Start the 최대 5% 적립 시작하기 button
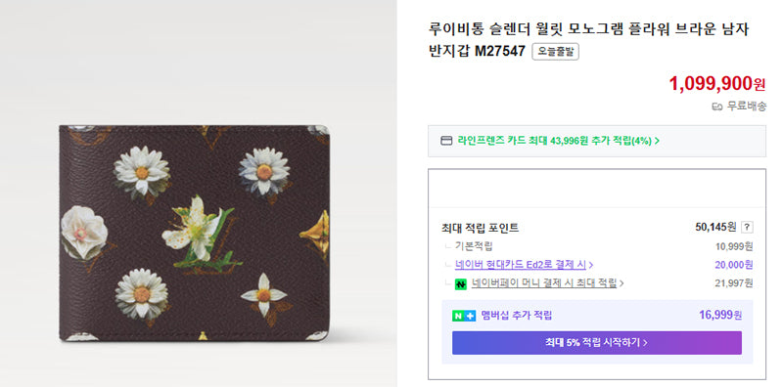The width and height of the screenshot is (783, 387). [597, 343]
